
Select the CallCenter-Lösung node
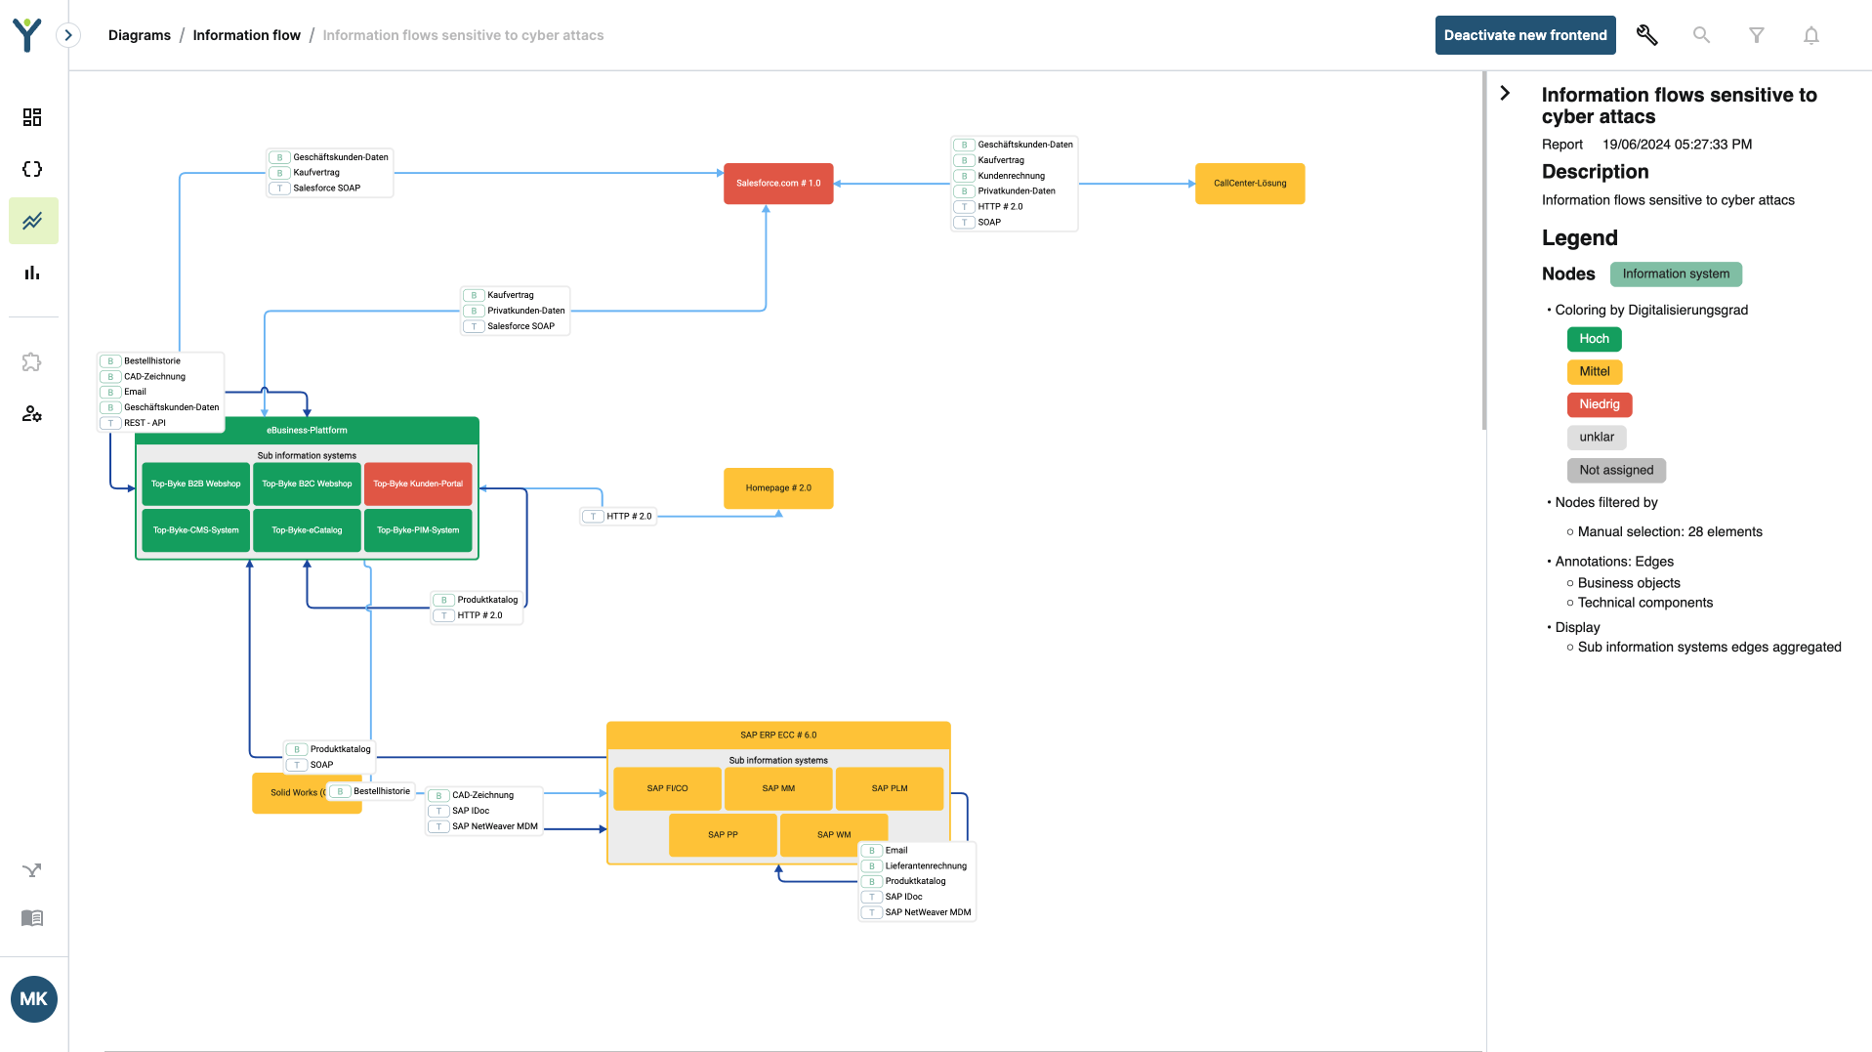[x=1249, y=184]
